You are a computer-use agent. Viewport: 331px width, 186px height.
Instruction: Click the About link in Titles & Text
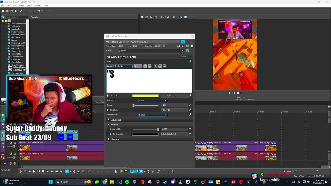184,57
